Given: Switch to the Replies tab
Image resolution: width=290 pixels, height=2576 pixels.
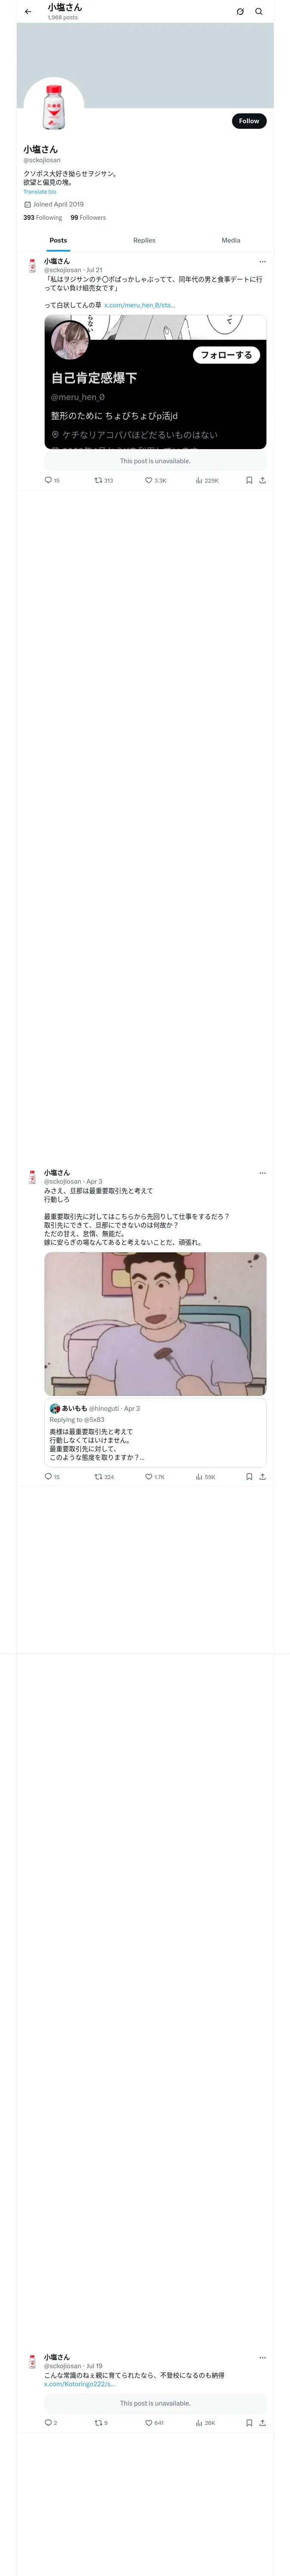Looking at the screenshot, I should point(144,240).
